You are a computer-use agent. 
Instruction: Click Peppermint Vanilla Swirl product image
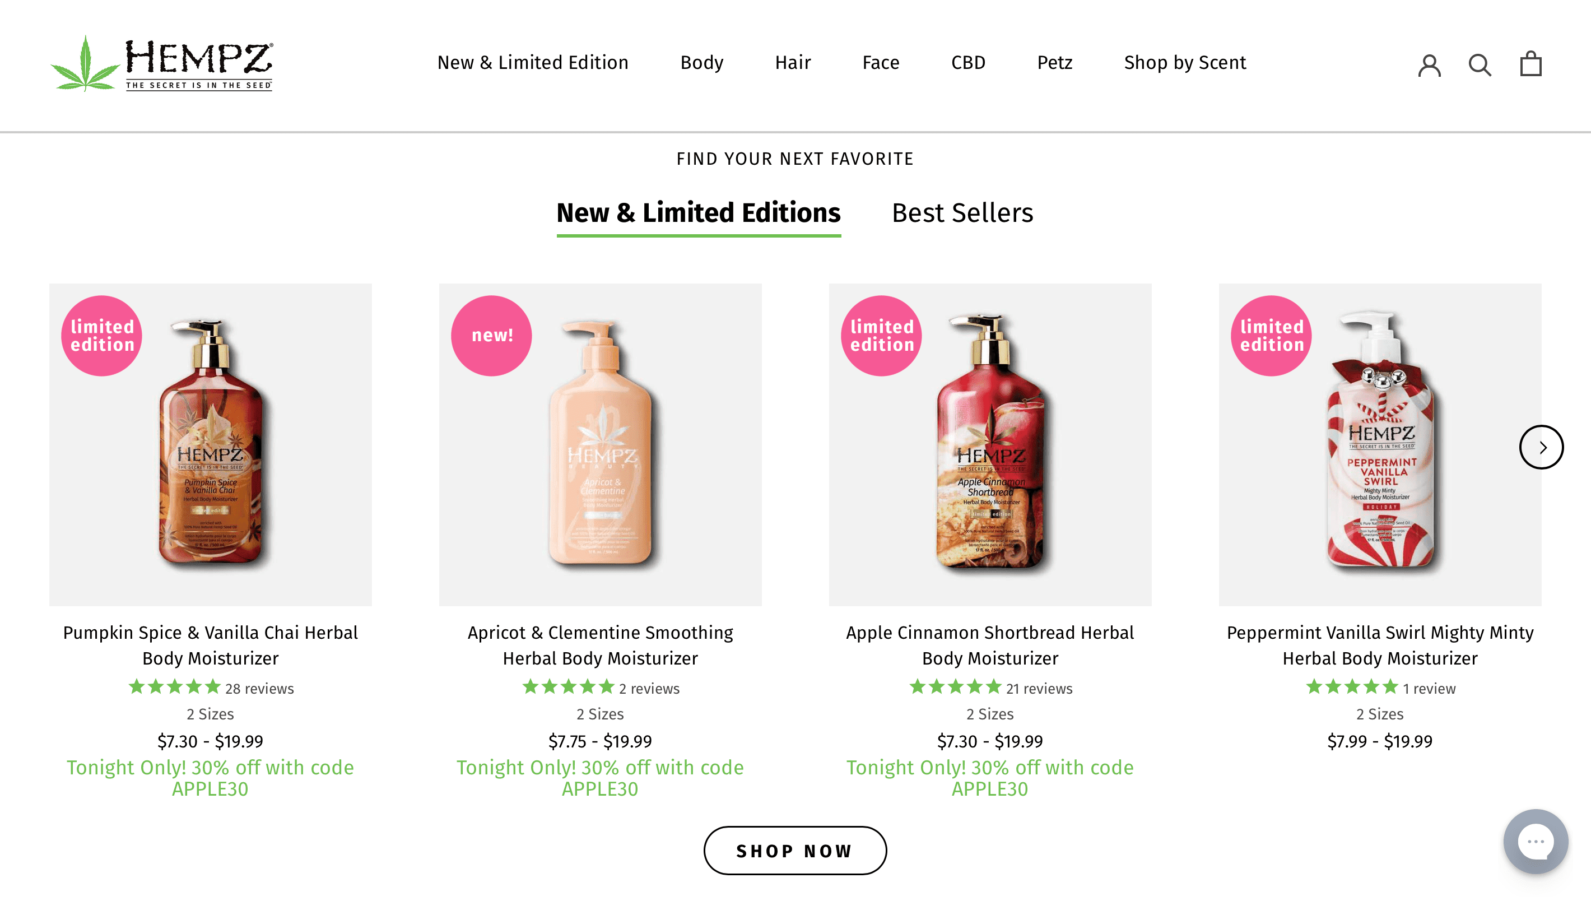[1379, 444]
